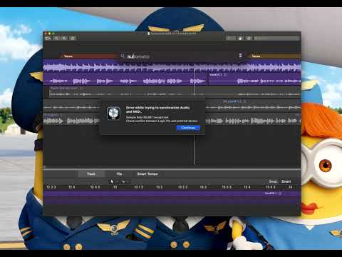The image size is (342, 257).
Task: Click position 12 4 on the editor ruler
Action: coord(71,187)
